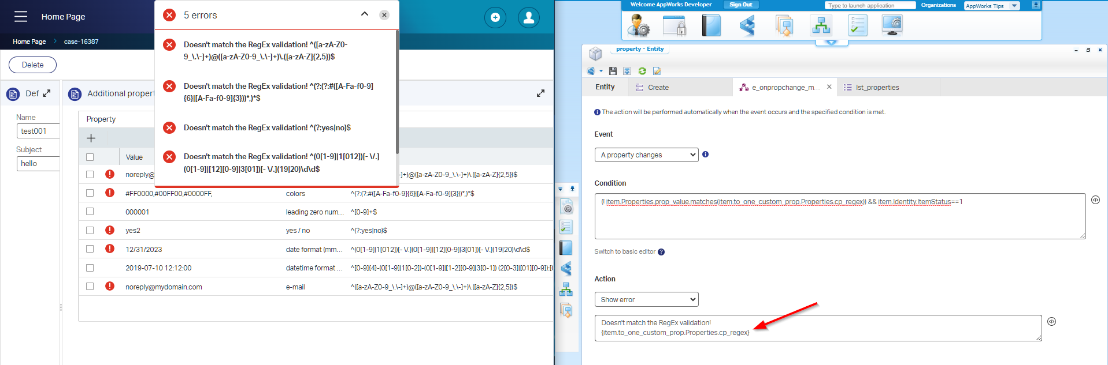Check the select-all checkbox in Value header

(x=90, y=157)
